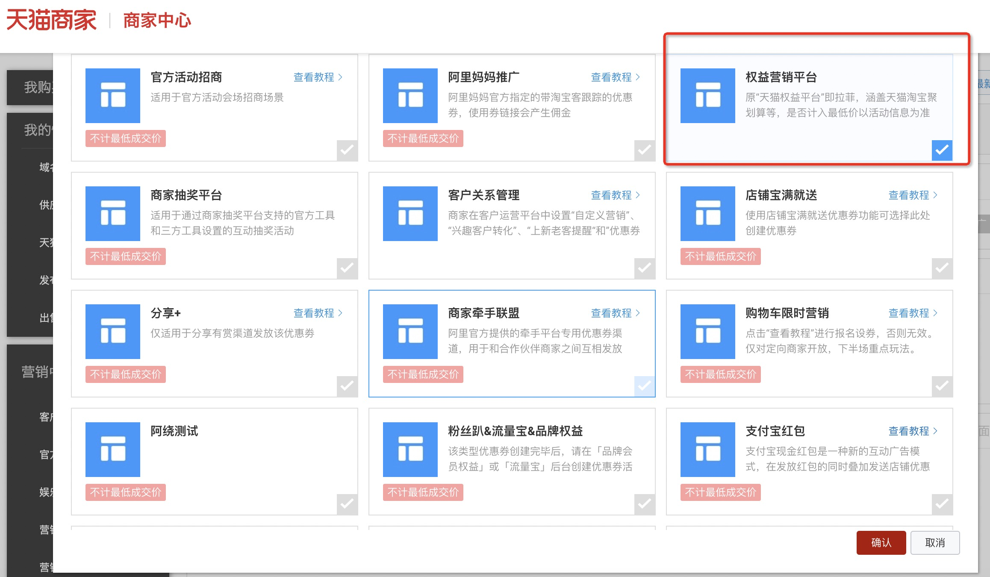Tick the checkmark on 分享+ card
Image resolution: width=990 pixels, height=577 pixels.
click(347, 386)
